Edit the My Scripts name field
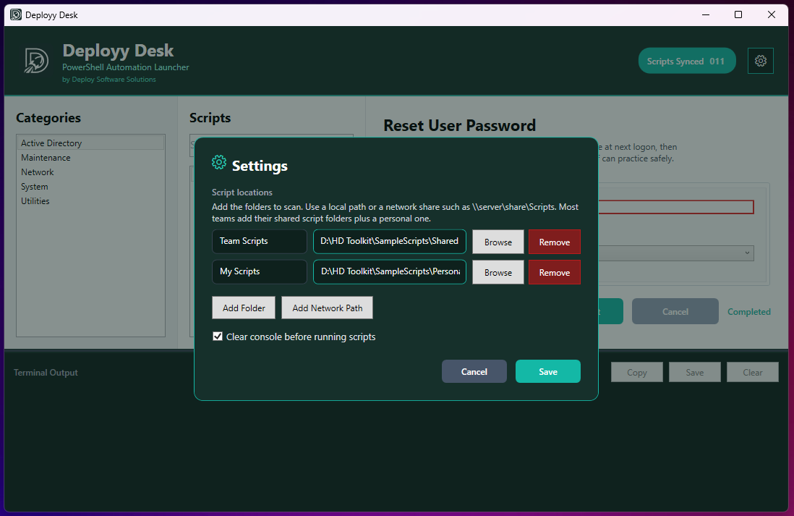The height and width of the screenshot is (516, 794). (x=260, y=271)
